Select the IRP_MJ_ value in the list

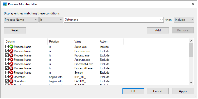click(x=80, y=77)
